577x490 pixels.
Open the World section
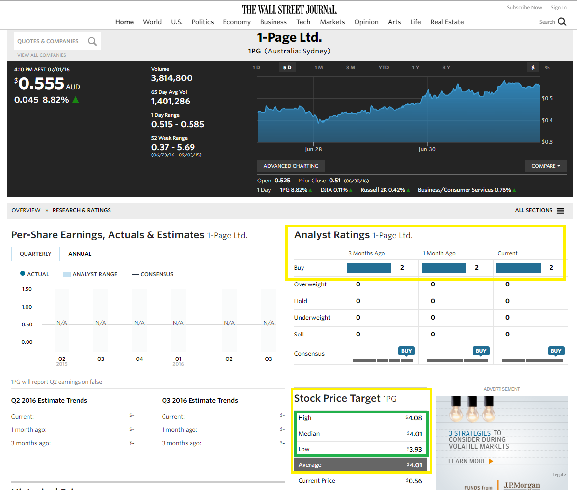pos(152,22)
